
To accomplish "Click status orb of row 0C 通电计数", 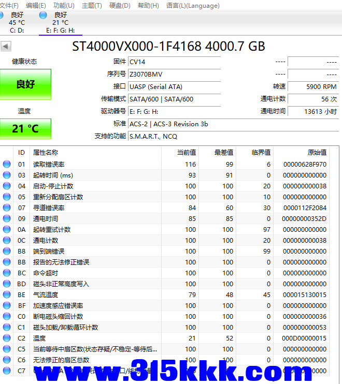I will (x=7, y=240).
